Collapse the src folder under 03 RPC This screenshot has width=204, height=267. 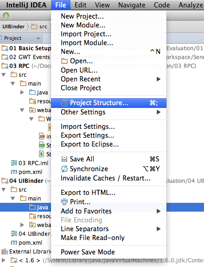pos(4,74)
